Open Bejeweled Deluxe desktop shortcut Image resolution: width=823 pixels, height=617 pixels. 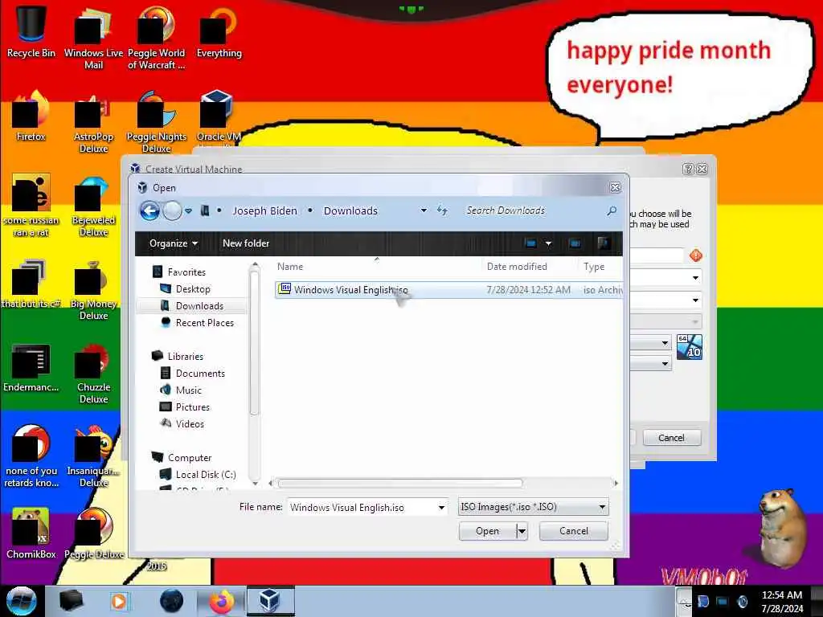click(93, 206)
